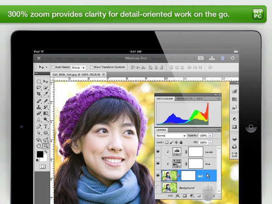Select the History Brush tool
Screen dimensions: 272x204
point(46,107)
